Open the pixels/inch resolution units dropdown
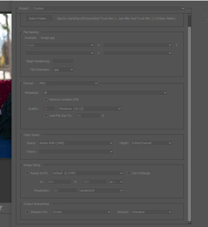The image size is (208, 227). click(101, 190)
